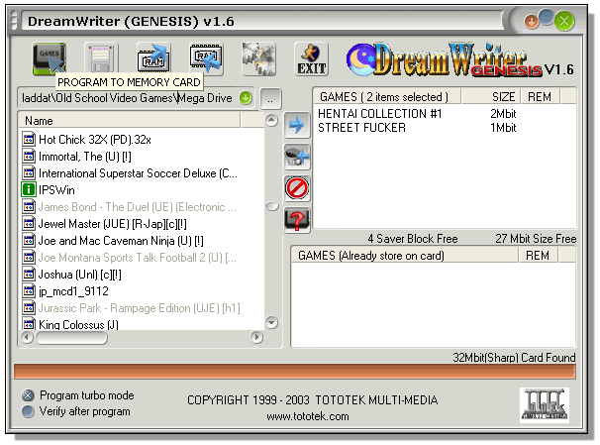Click file icon beside Joshua (Unl)

coord(29,275)
